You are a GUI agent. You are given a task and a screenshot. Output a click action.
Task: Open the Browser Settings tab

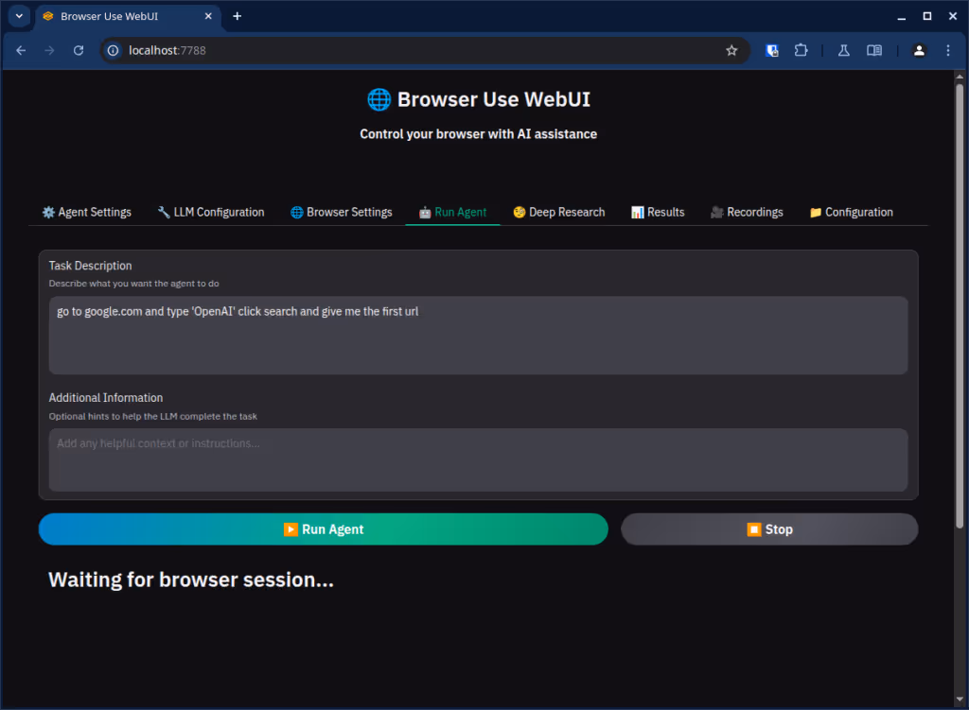tap(341, 212)
